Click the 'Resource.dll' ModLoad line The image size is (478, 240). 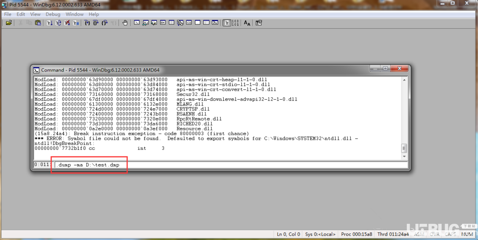123,129
